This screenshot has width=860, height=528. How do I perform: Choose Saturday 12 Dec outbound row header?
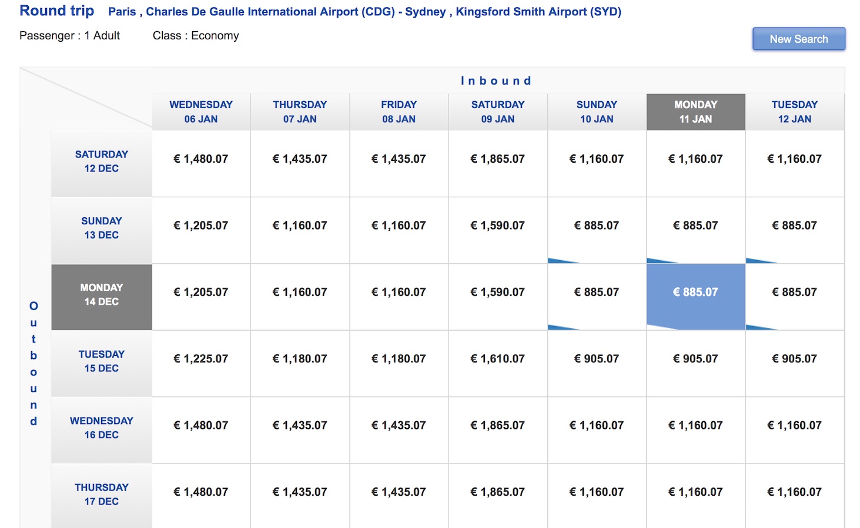[x=102, y=164]
